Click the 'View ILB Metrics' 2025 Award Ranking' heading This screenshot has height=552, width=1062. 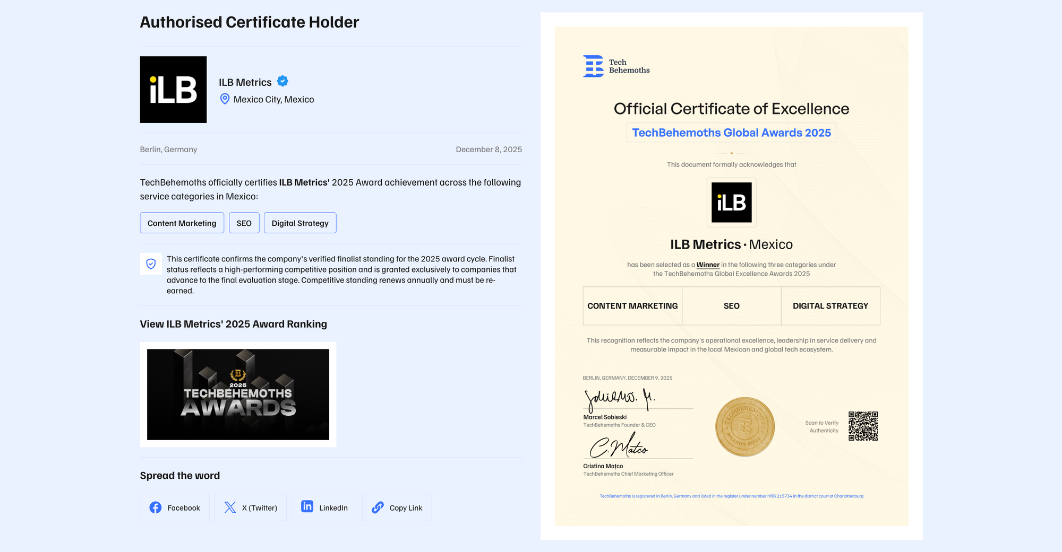click(x=234, y=324)
